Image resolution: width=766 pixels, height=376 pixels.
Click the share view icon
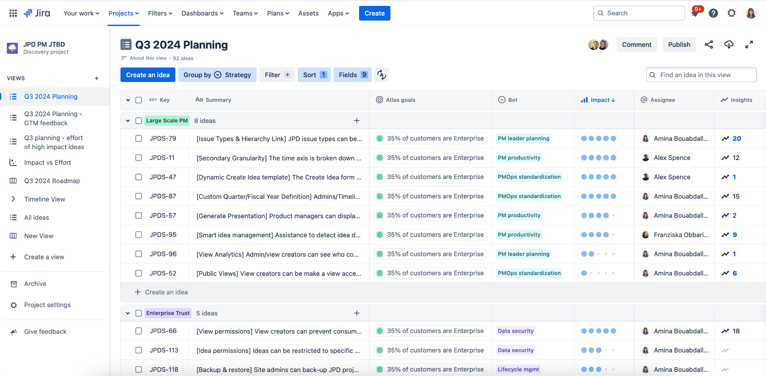pyautogui.click(x=709, y=45)
